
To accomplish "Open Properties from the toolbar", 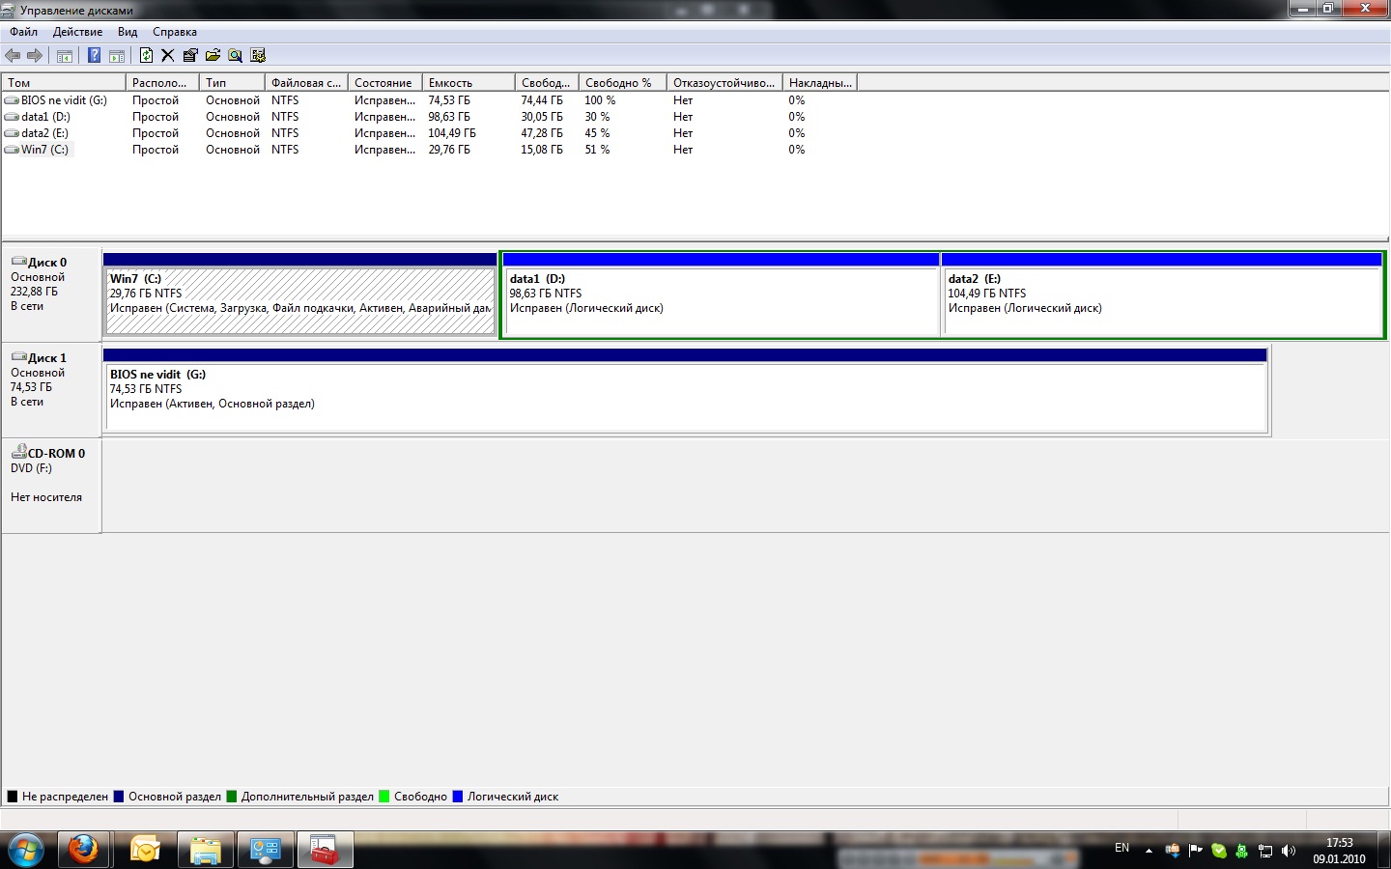I will (190, 56).
